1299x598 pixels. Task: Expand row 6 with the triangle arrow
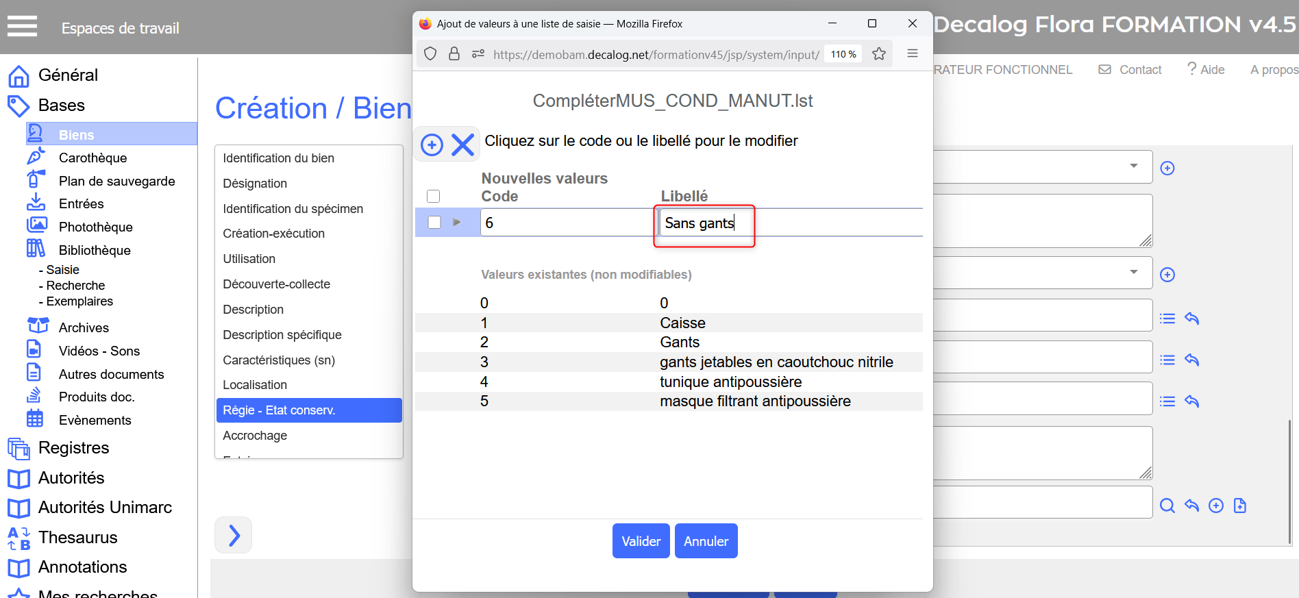pos(457,223)
